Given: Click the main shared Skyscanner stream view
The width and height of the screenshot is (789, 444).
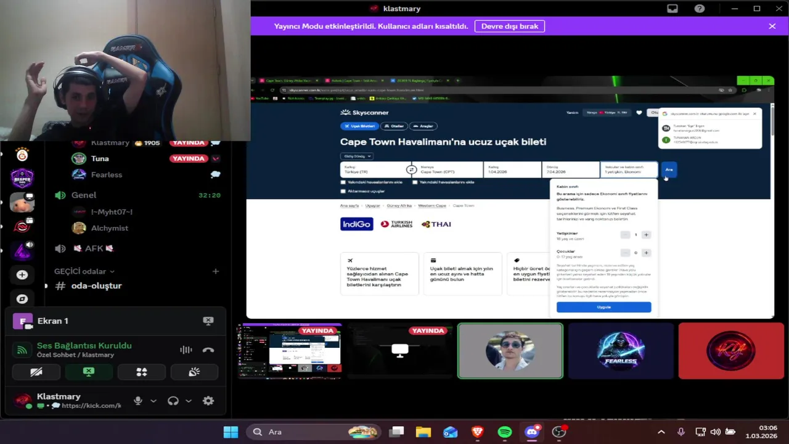Looking at the screenshot, I should tap(510, 197).
